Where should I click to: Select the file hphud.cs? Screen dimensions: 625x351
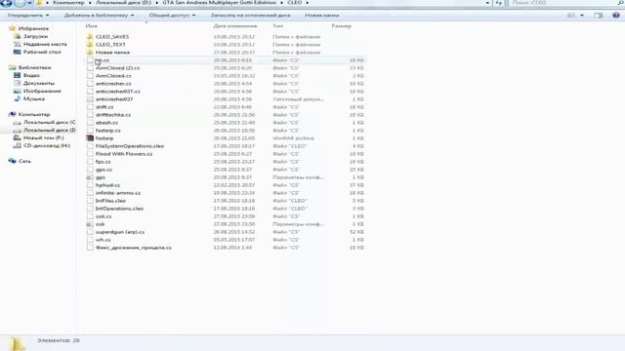[x=107, y=185]
